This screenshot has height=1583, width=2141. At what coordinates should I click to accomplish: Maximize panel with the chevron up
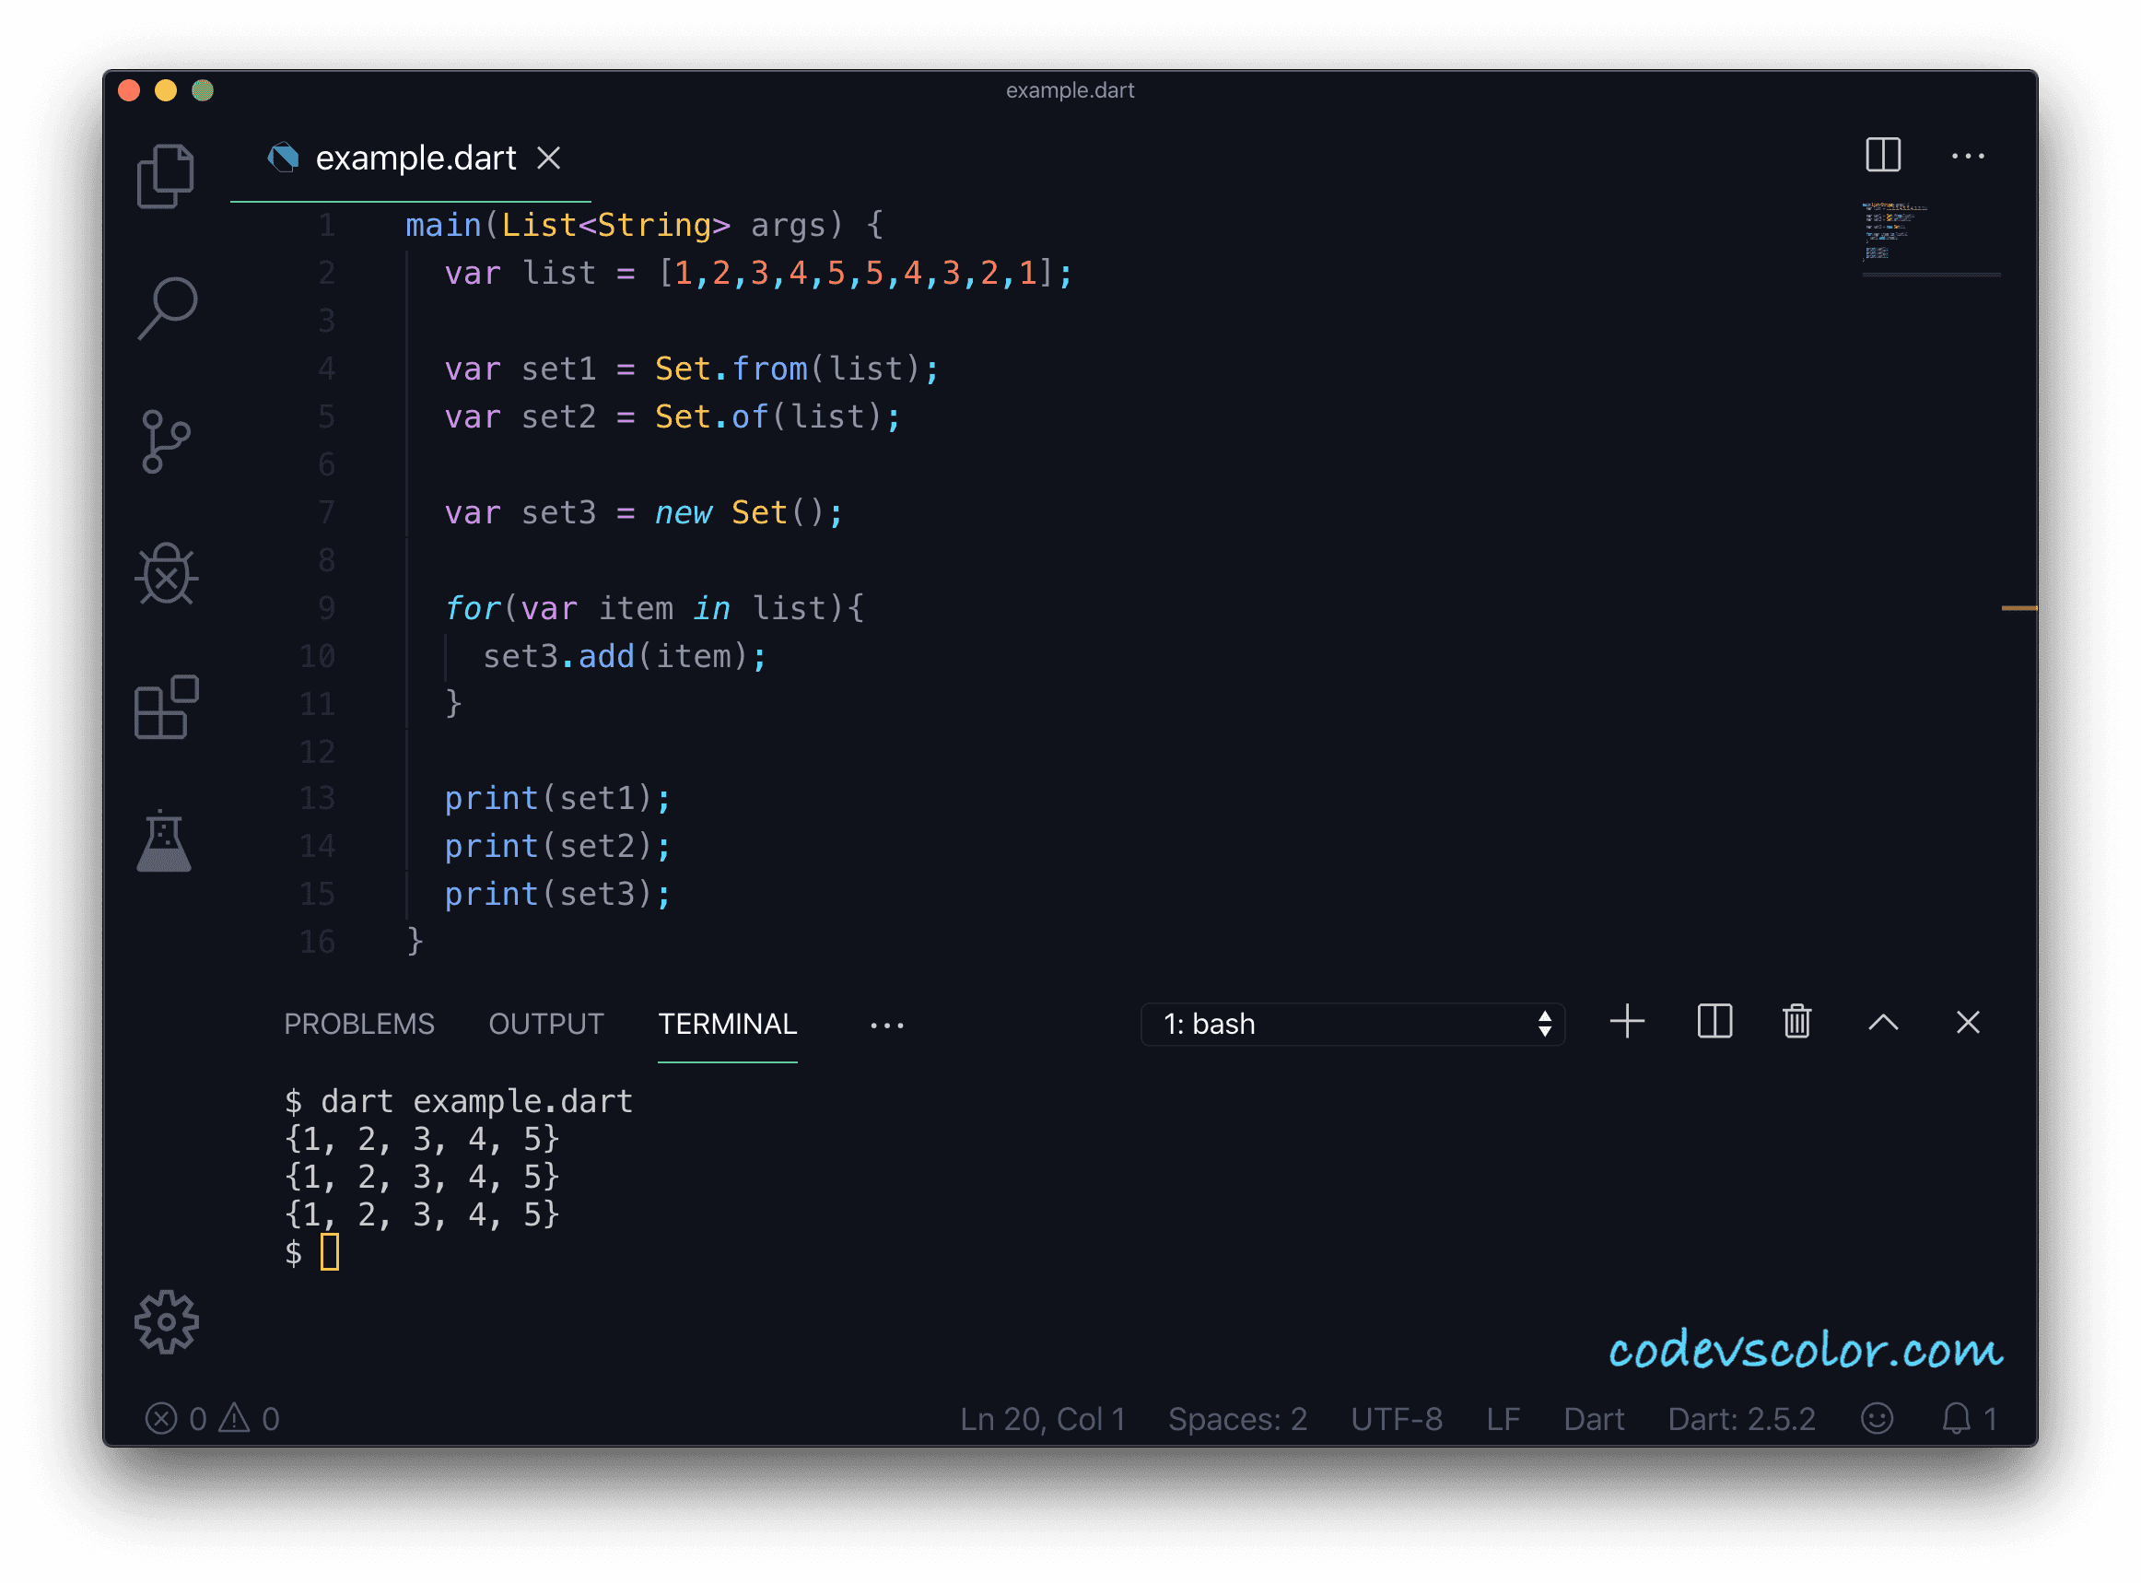point(1882,1023)
